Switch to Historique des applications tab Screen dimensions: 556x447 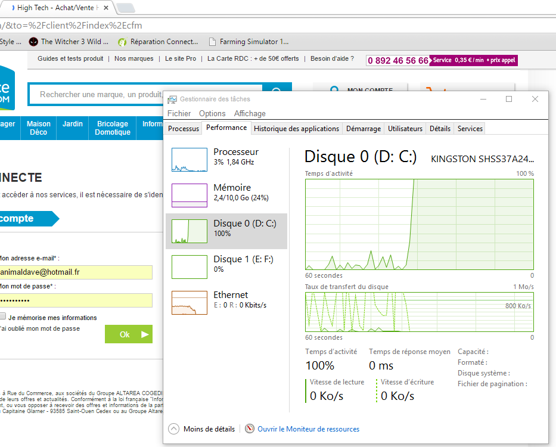click(296, 128)
